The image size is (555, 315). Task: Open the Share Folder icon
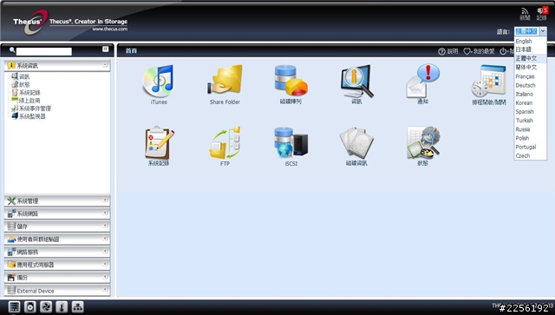(x=225, y=80)
